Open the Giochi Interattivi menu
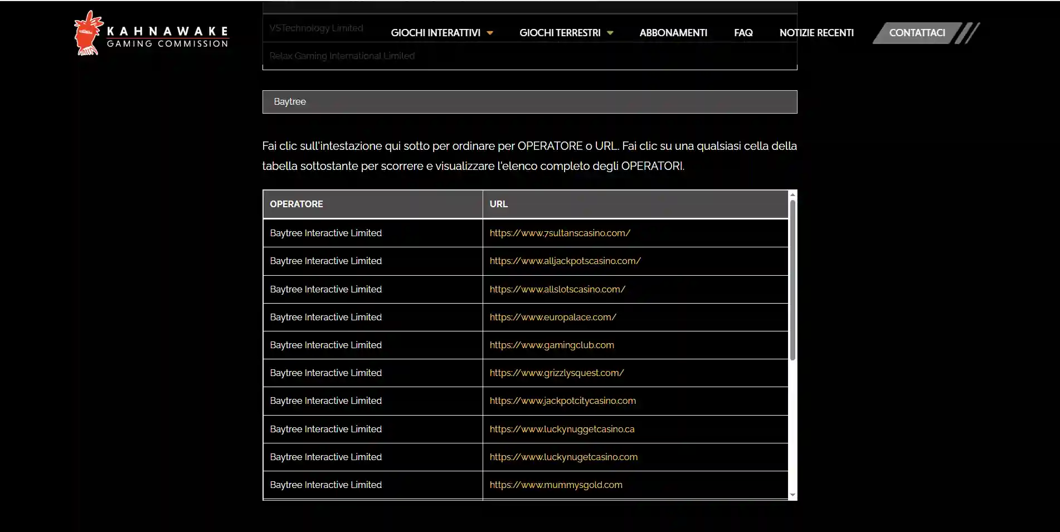Viewport: 1060px width, 532px height. point(435,33)
